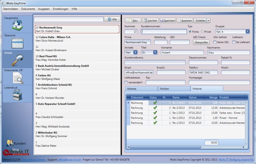256x164 pixels.
Task: Click the 38,00 total sum field
Action: click(x=212, y=143)
